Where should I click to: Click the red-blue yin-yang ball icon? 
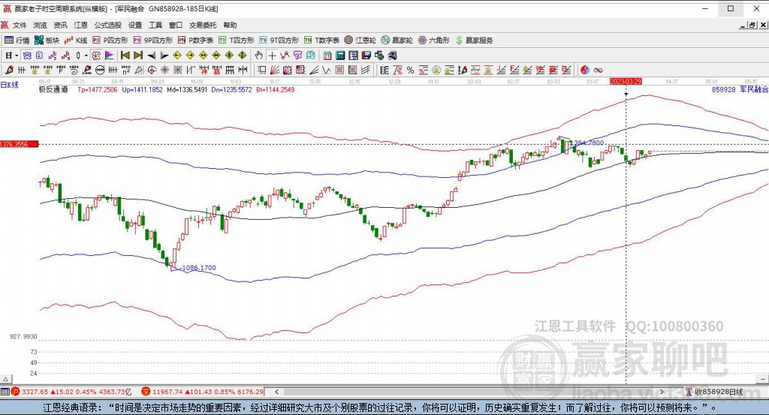[584, 70]
